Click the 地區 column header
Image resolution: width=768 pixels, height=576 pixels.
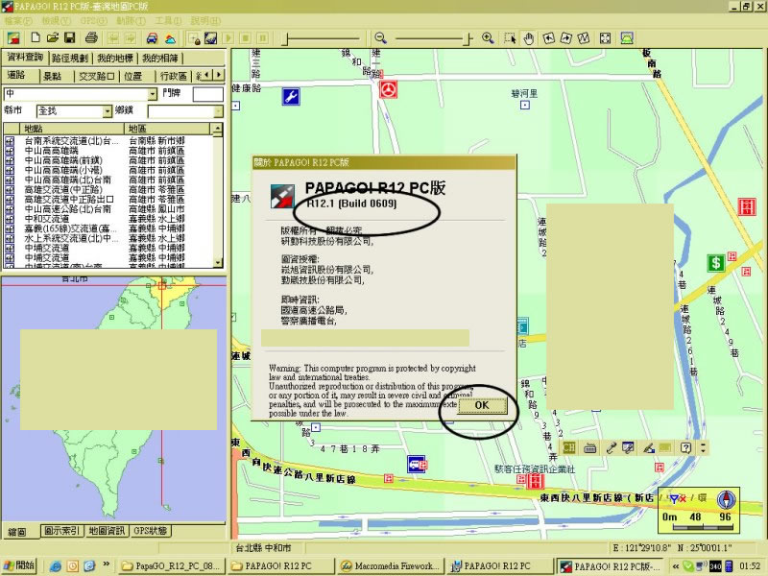click(x=167, y=129)
